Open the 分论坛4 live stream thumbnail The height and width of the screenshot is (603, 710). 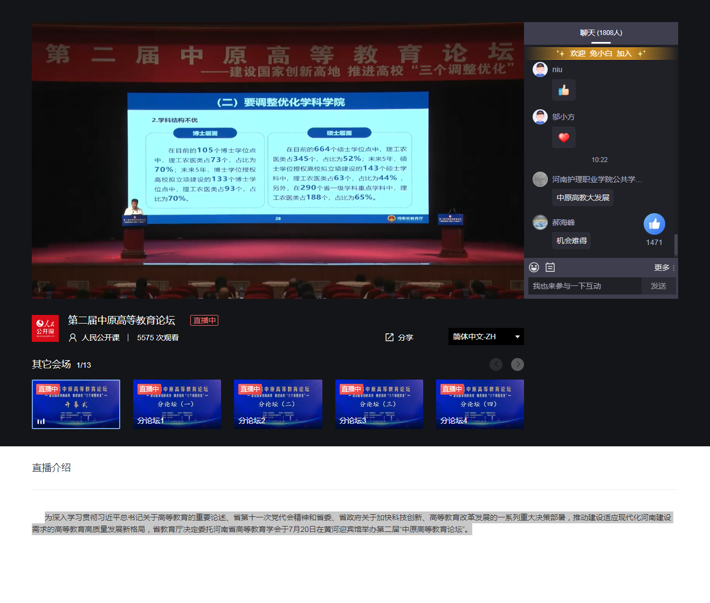click(x=480, y=404)
